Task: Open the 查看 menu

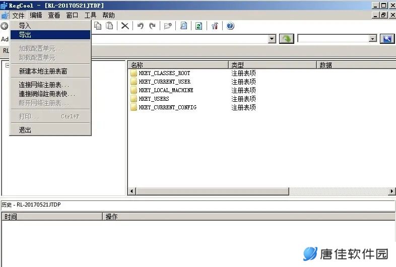Action: pyautogui.click(x=54, y=16)
